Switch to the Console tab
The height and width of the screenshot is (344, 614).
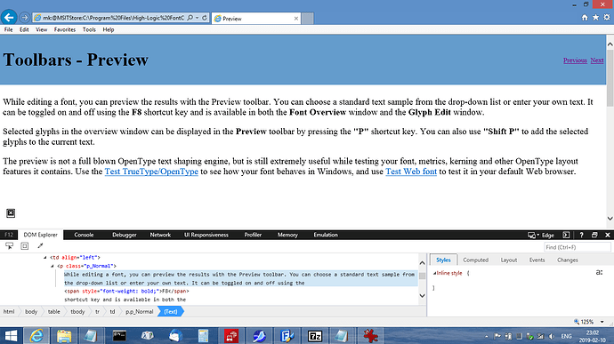tap(84, 235)
